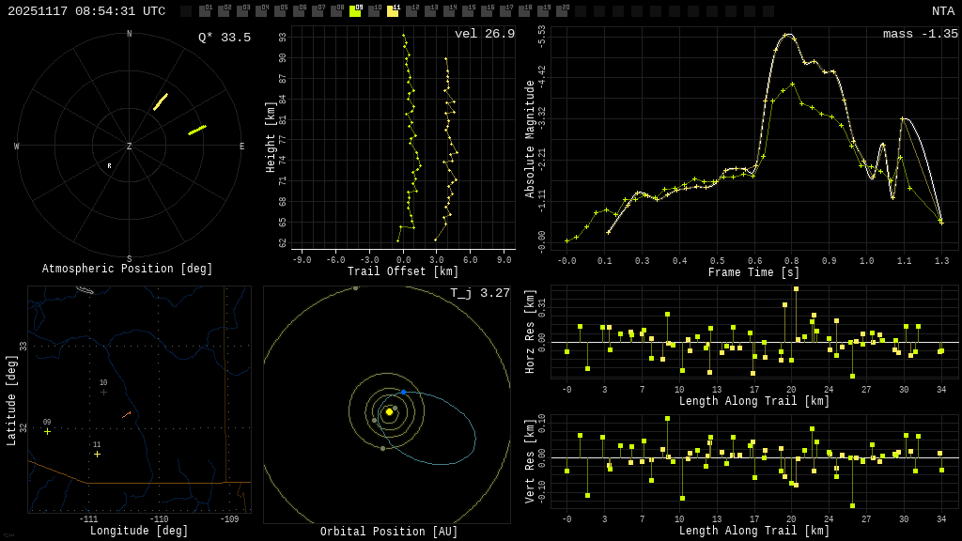
Task: Click the orange meteor track on map
Action: pos(126,413)
